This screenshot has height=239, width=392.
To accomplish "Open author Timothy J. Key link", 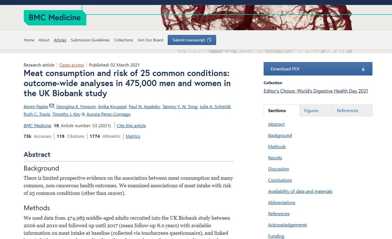I will click(x=66, y=114).
